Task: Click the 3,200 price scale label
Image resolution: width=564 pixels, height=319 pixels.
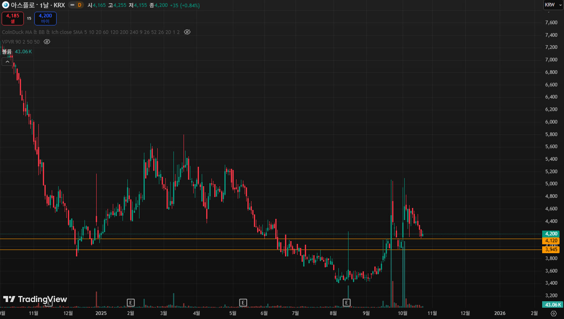Action: click(x=551, y=296)
